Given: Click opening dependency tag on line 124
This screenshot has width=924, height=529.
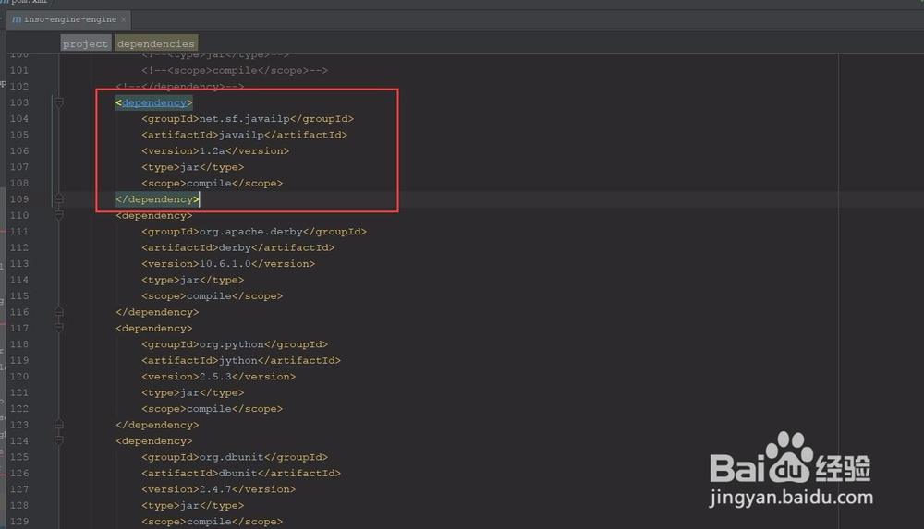Looking at the screenshot, I should click(x=153, y=440).
